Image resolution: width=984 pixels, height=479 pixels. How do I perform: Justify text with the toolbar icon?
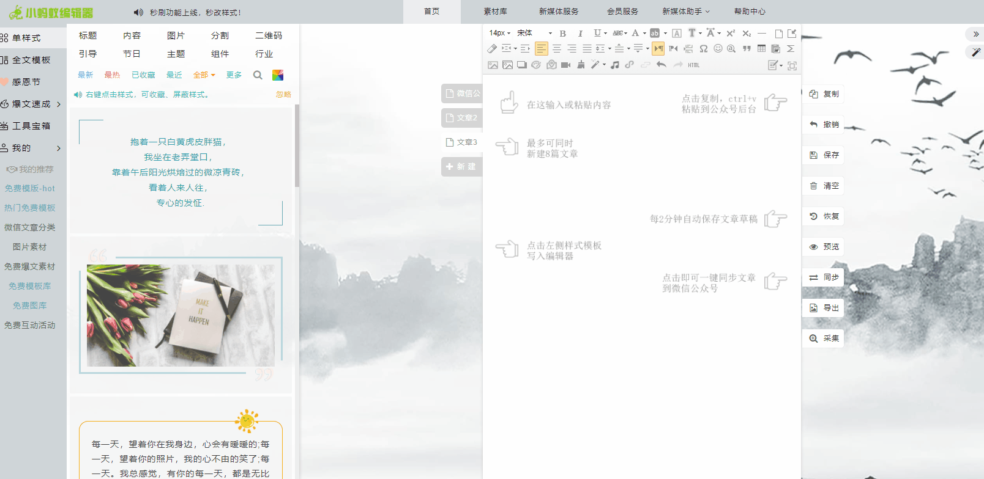[x=587, y=48]
